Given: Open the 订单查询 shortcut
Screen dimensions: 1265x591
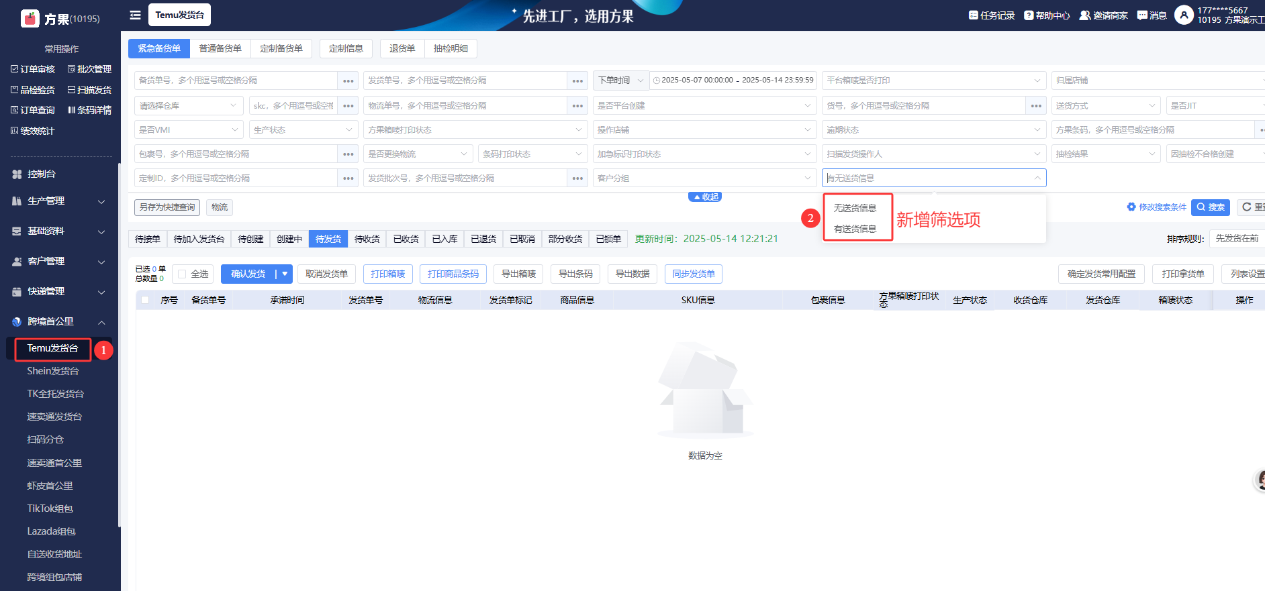Looking at the screenshot, I should (x=33, y=110).
